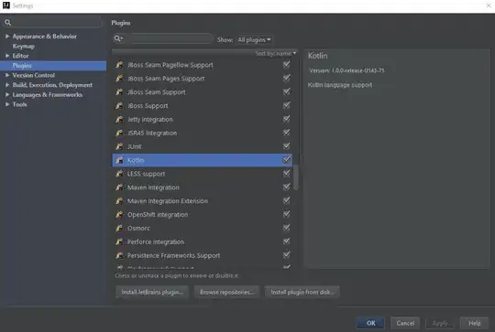Click the JUnit plugin icon
The image size is (495, 332).
click(x=119, y=146)
